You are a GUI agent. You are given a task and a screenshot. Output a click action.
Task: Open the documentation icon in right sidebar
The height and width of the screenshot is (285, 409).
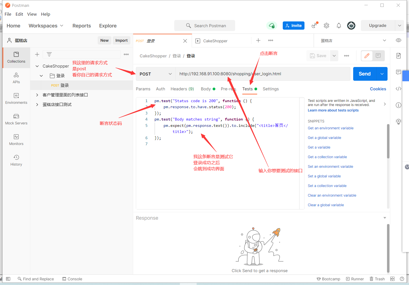tap(399, 56)
